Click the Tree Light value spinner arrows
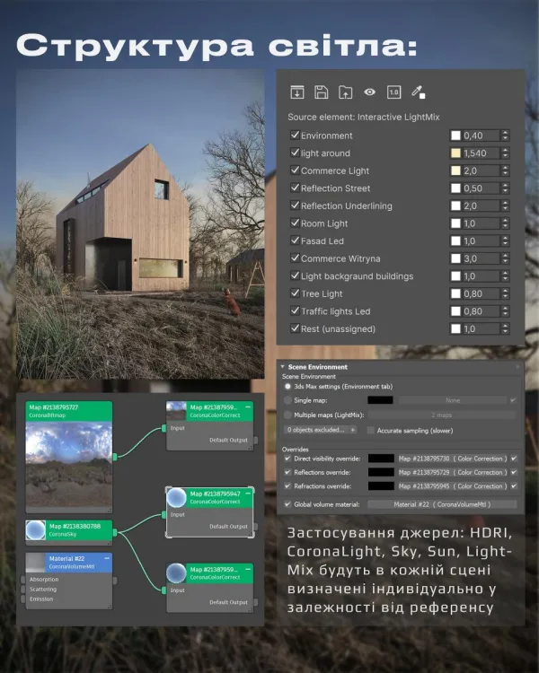Viewport: 539px width, 673px height. click(506, 294)
